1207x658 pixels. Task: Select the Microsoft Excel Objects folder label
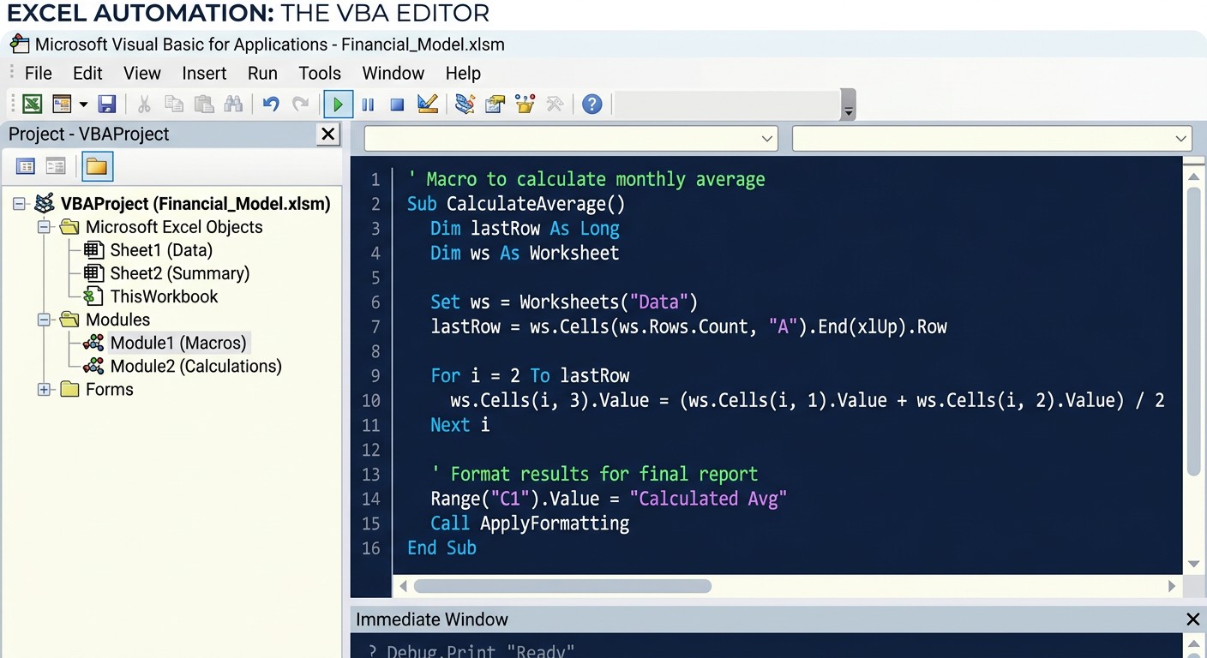(174, 227)
